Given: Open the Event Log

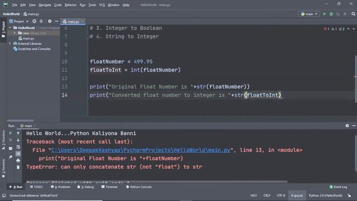Looking at the screenshot, I should click(x=339, y=187).
